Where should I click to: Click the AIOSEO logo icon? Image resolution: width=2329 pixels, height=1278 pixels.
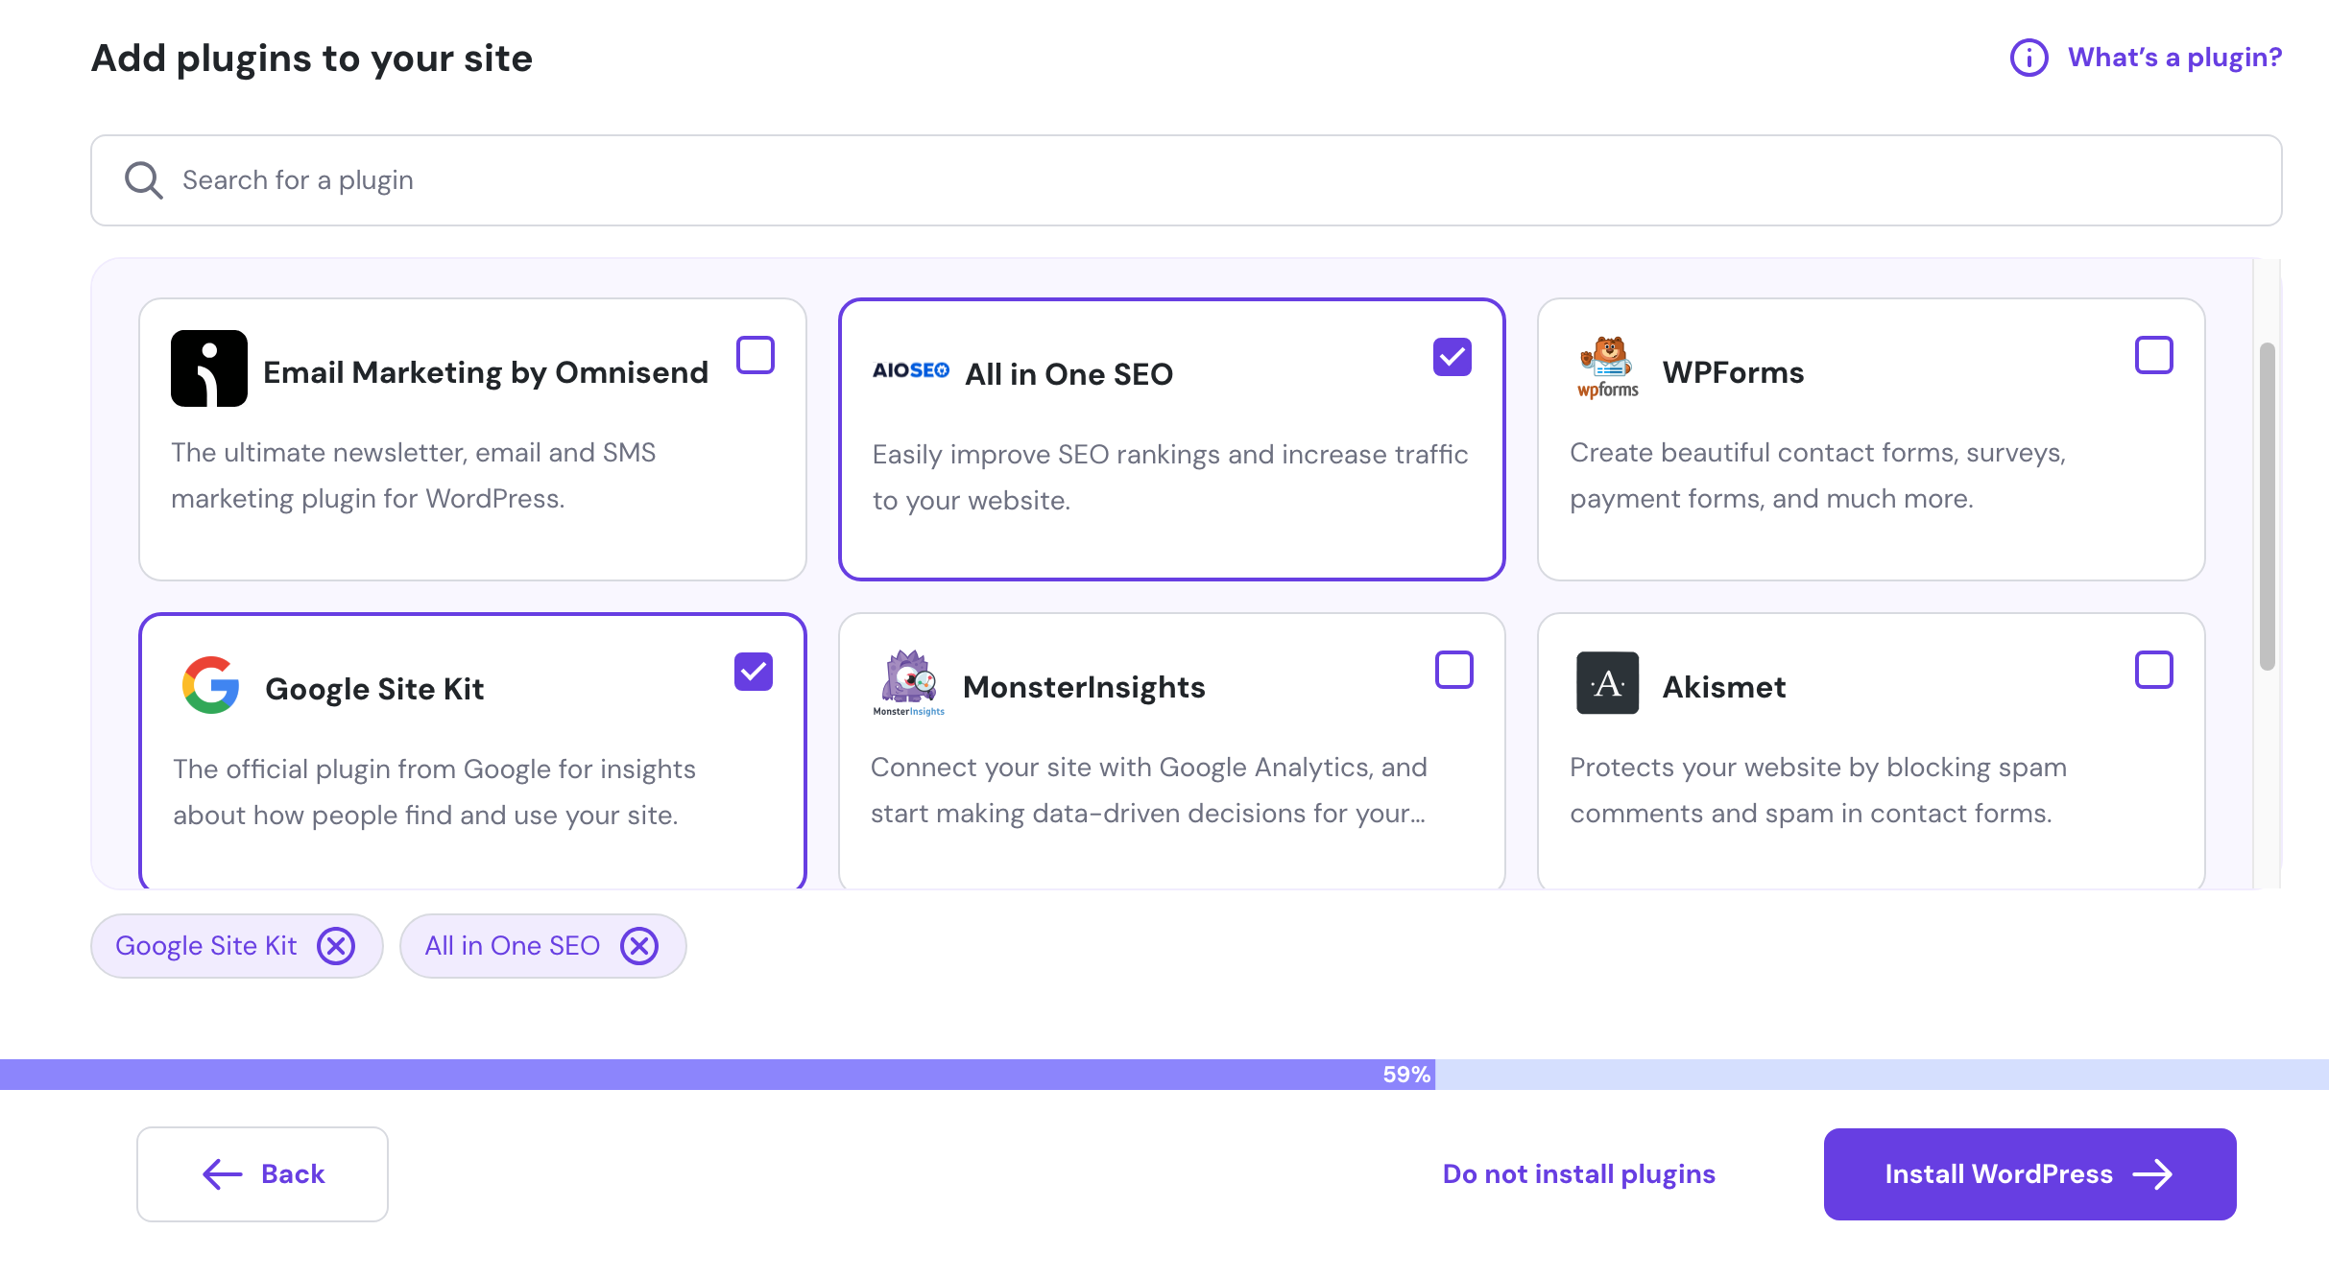point(910,370)
